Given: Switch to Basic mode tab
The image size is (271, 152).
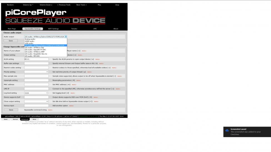Looking at the screenshot, I should (x=6, y=119).
